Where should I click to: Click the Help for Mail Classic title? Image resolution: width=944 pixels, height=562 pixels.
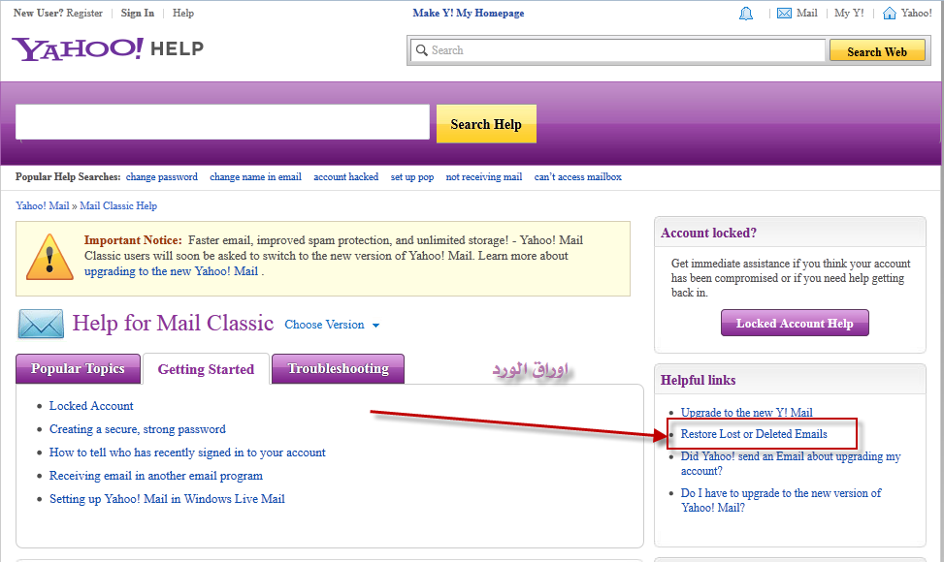click(173, 324)
